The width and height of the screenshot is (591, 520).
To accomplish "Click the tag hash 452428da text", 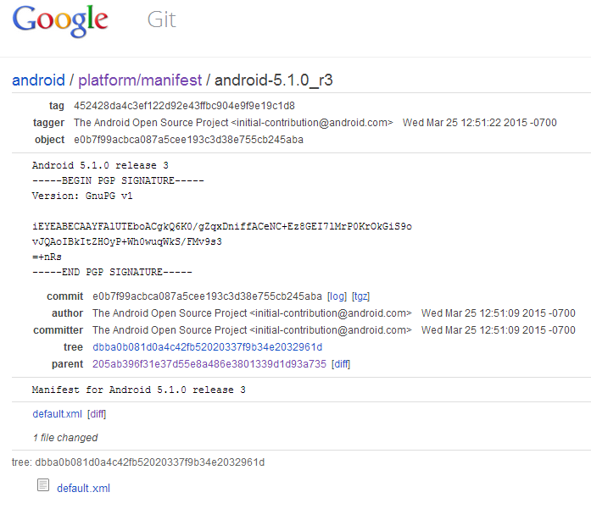I will click(184, 106).
